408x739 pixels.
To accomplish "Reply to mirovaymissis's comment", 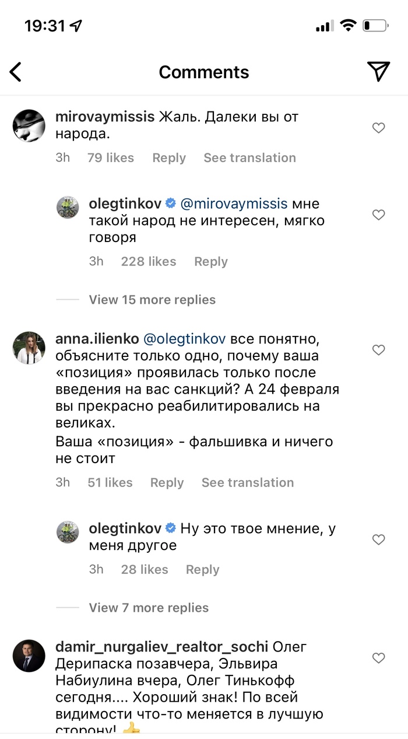I will (169, 158).
